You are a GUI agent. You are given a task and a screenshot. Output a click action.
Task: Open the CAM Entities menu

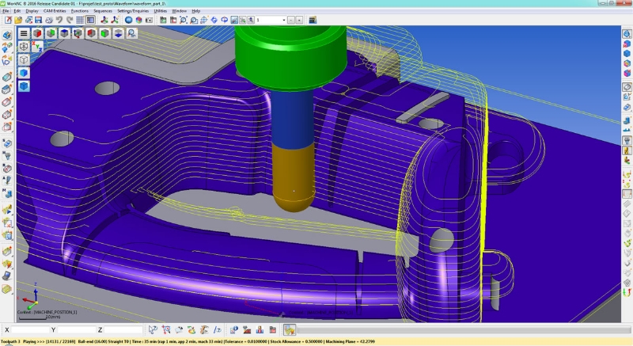tap(53, 11)
